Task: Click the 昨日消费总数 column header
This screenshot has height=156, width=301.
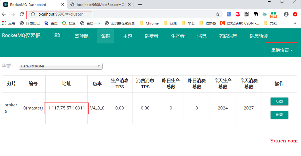Action: point(197,84)
